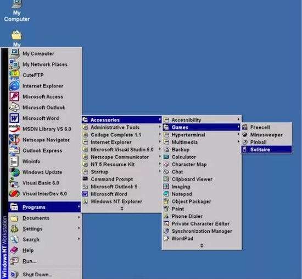Expand hidden Programs items with chevron
The height and width of the screenshot is (279, 302).
[x=122, y=209]
